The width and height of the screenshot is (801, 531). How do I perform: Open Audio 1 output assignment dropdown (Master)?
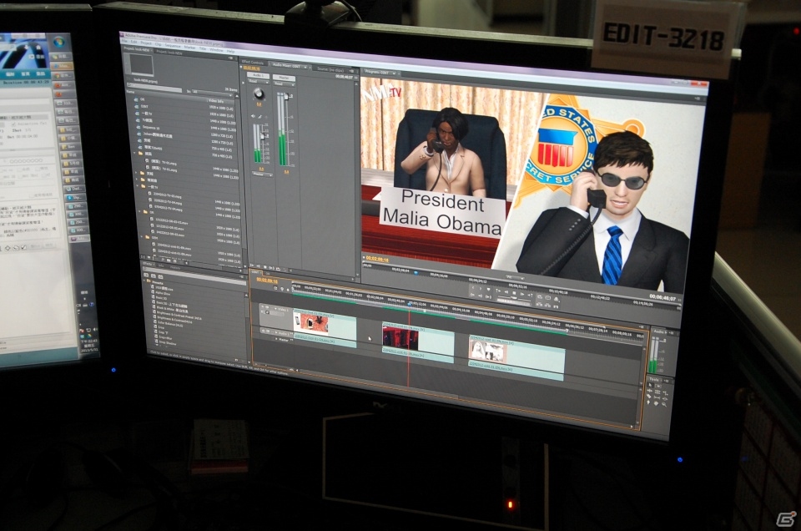[x=262, y=174]
